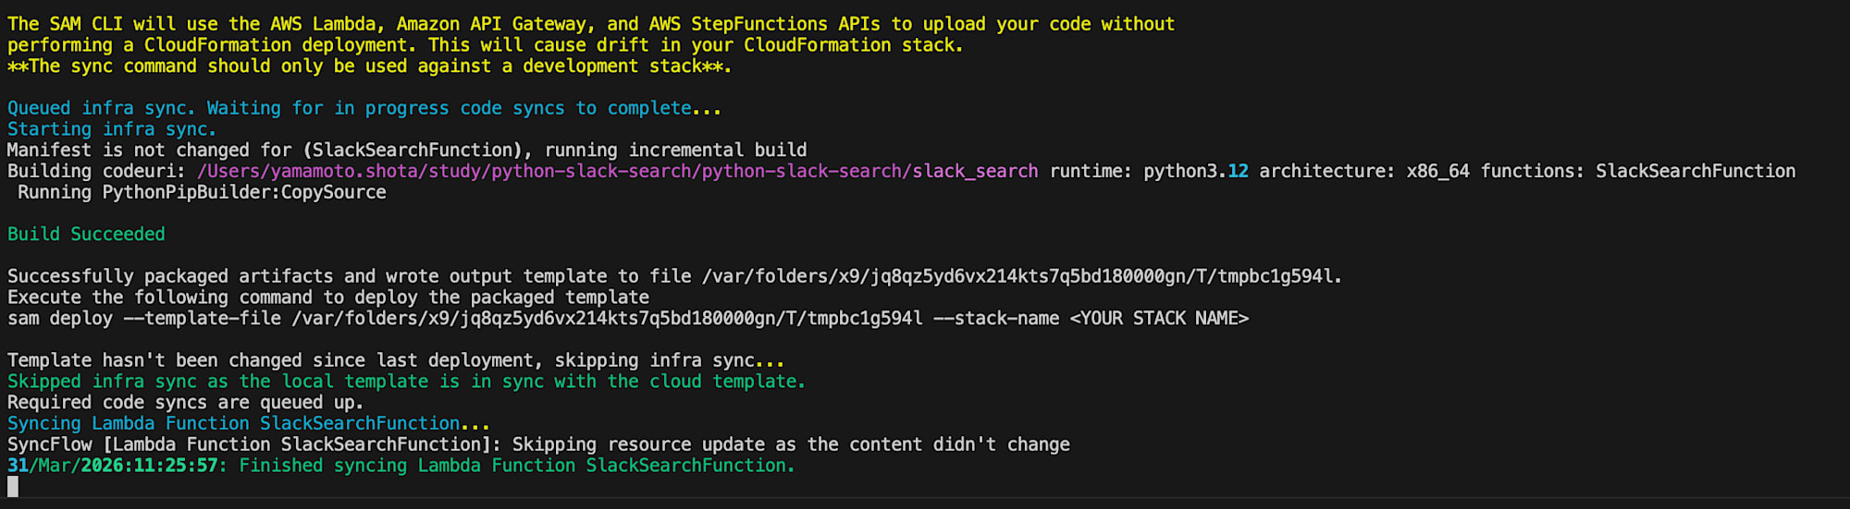Click the "Starting infra sync." line

tap(111, 129)
